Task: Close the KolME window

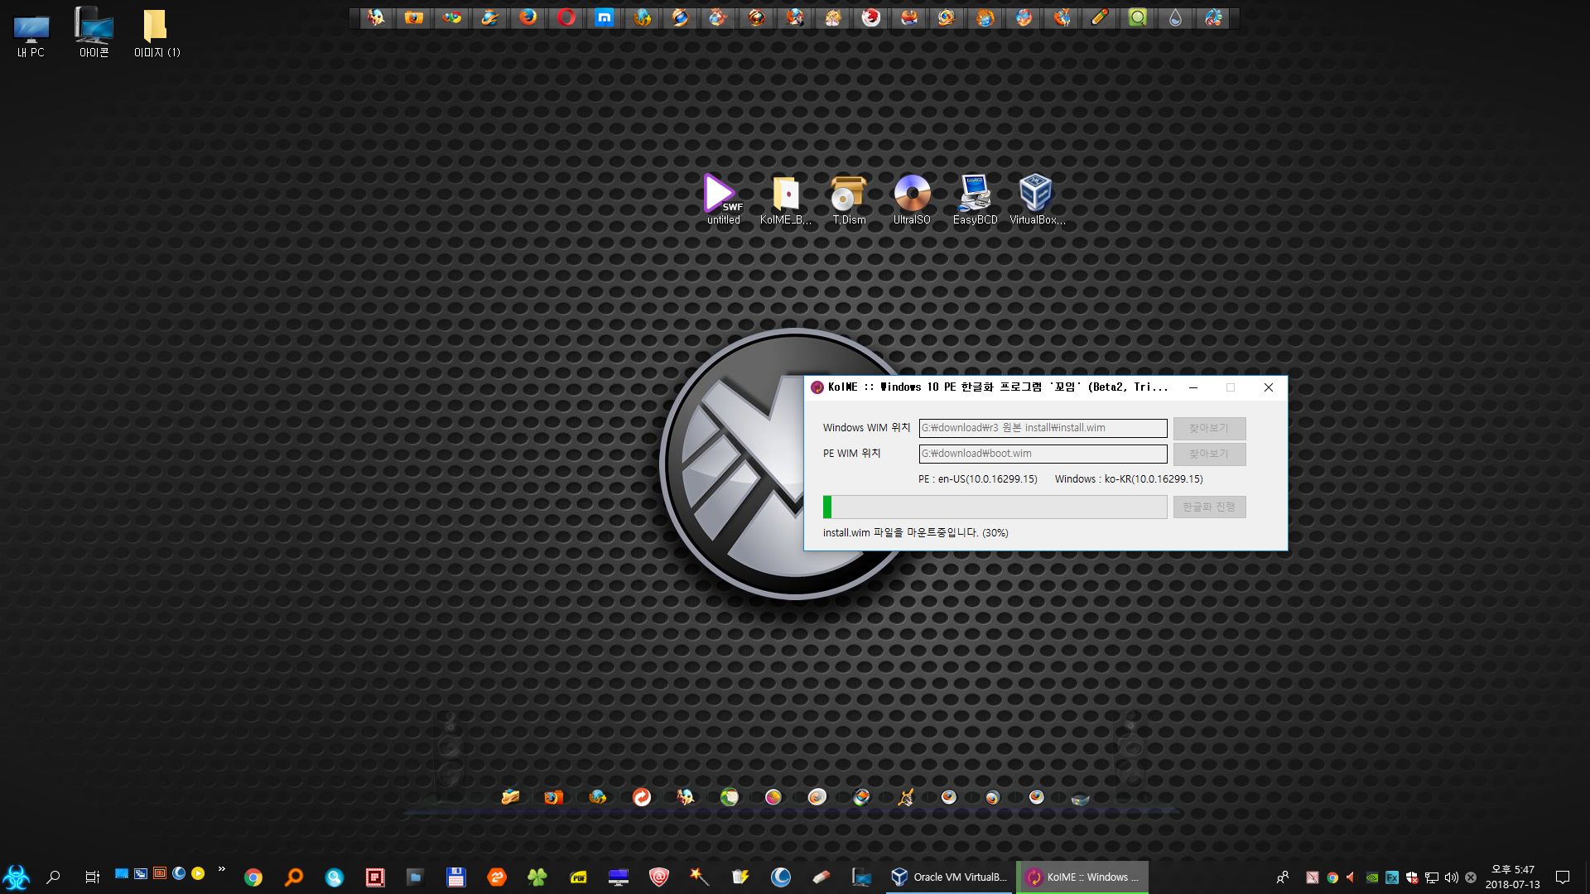Action: pos(1268,387)
